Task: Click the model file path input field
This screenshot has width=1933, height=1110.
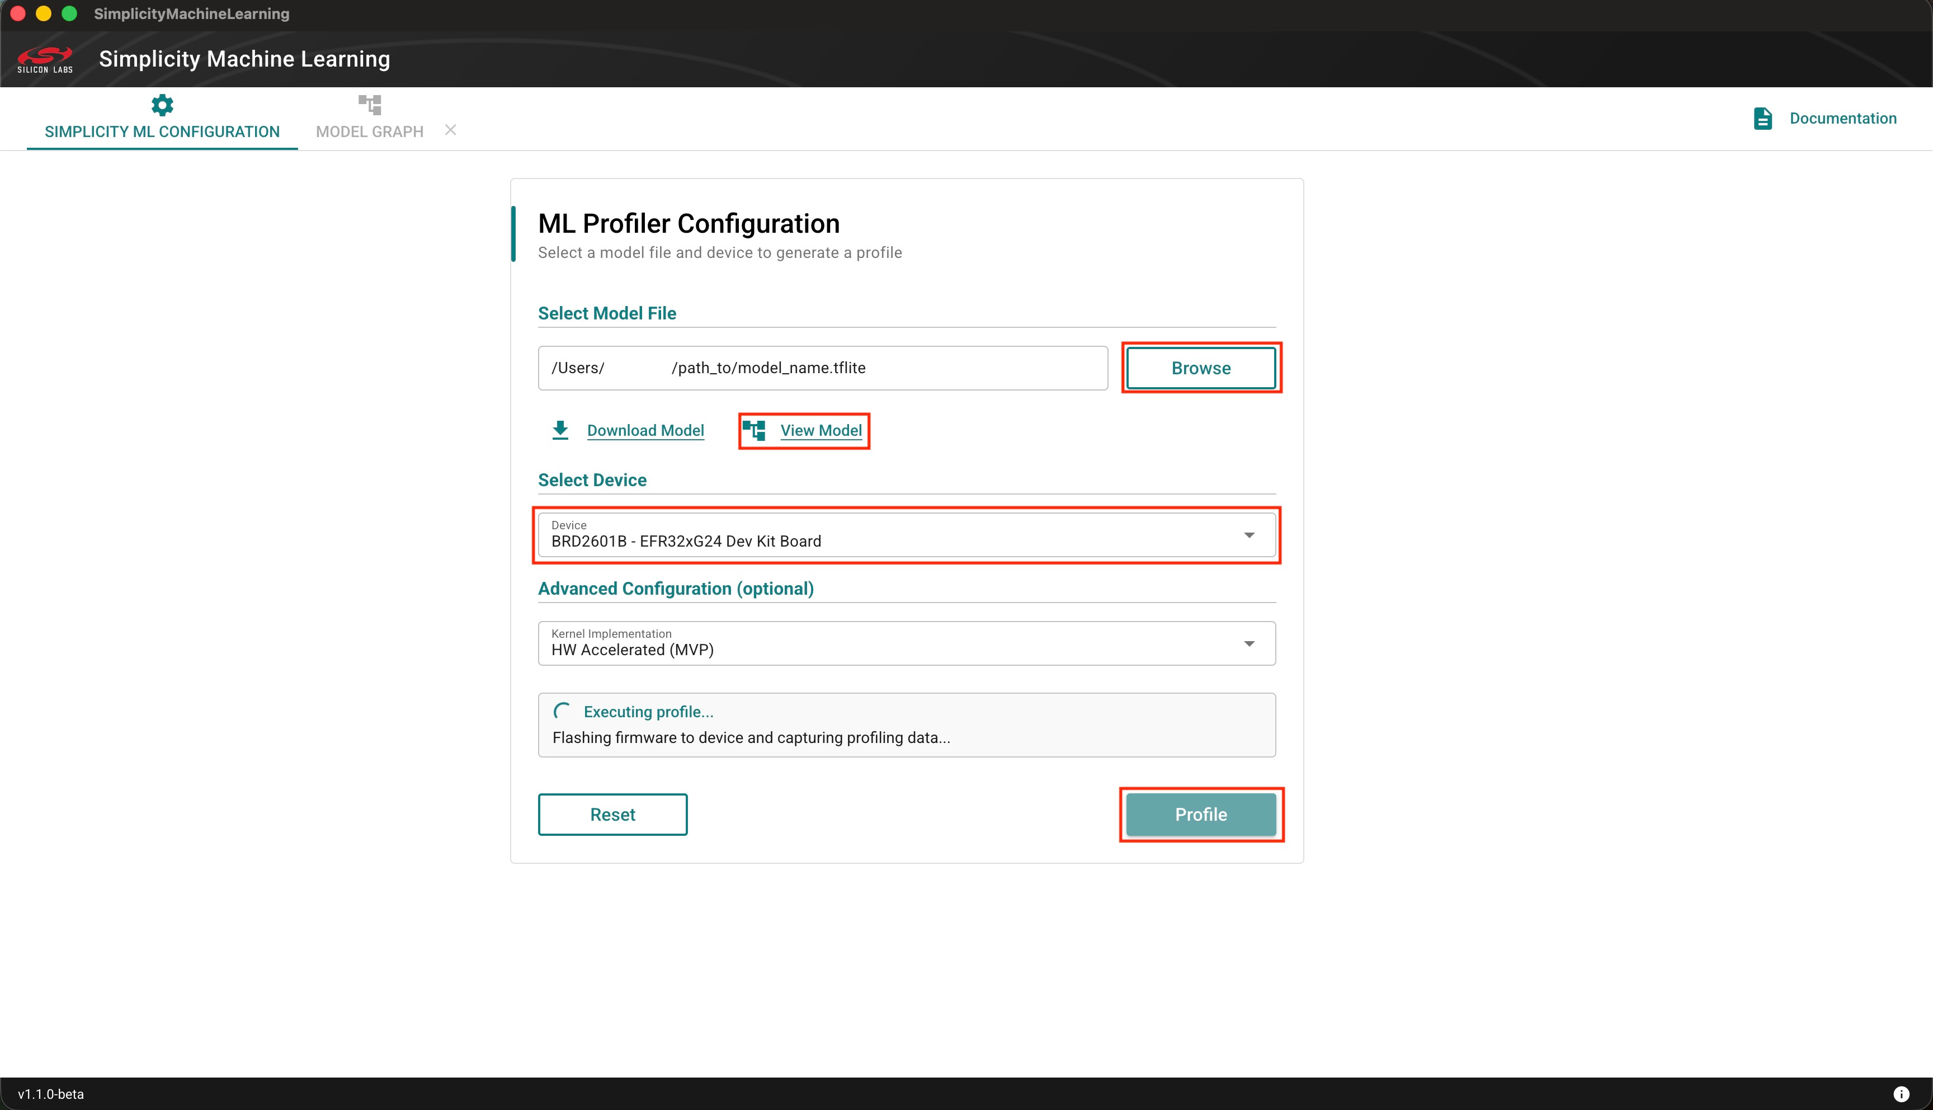Action: point(823,368)
